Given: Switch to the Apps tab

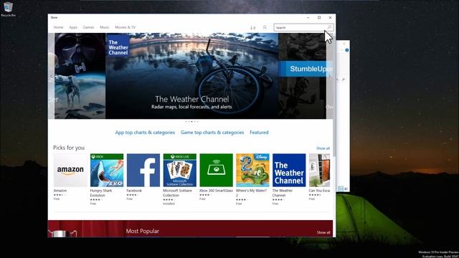Looking at the screenshot, I should (x=73, y=27).
